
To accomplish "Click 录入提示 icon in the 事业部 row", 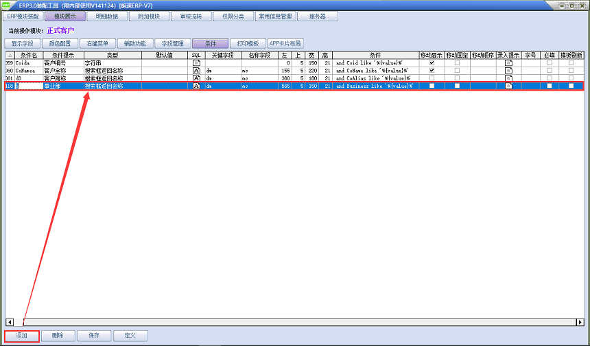I will (508, 86).
